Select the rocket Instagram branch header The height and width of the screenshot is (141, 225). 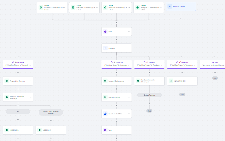(x=182, y=64)
